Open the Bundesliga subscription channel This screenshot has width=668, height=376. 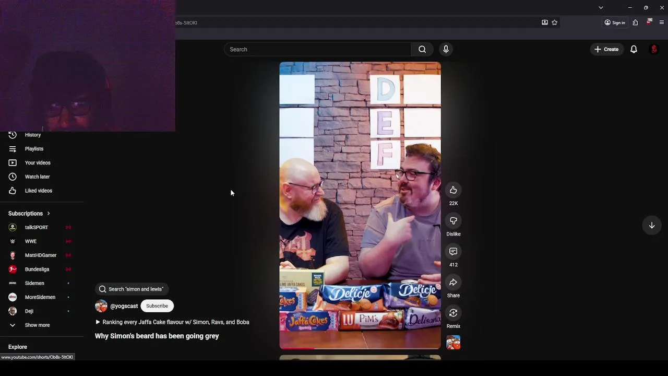(x=37, y=269)
